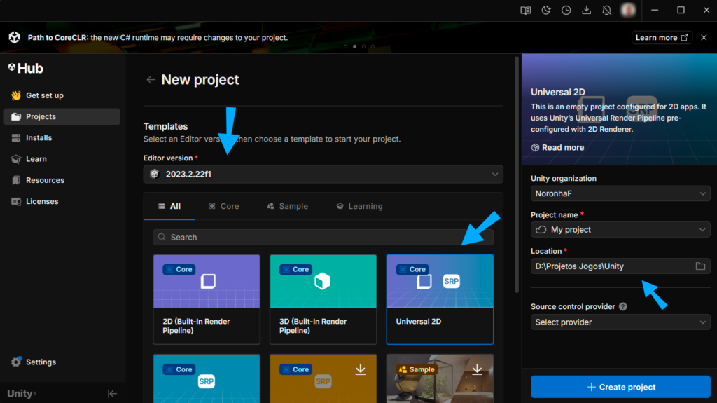Expand the Editor version dropdown

pos(323,174)
